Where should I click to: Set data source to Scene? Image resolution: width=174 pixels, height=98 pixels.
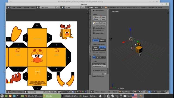(96, 41)
